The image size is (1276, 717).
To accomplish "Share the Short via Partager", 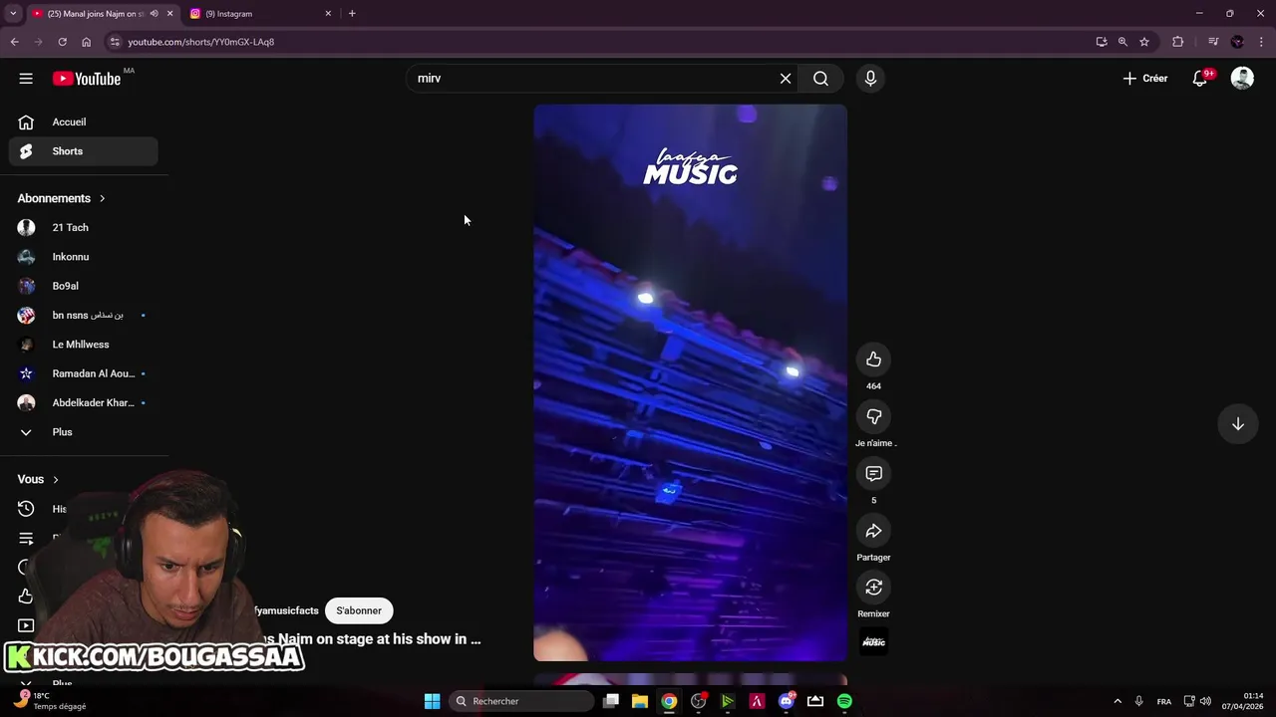I will pyautogui.click(x=873, y=531).
